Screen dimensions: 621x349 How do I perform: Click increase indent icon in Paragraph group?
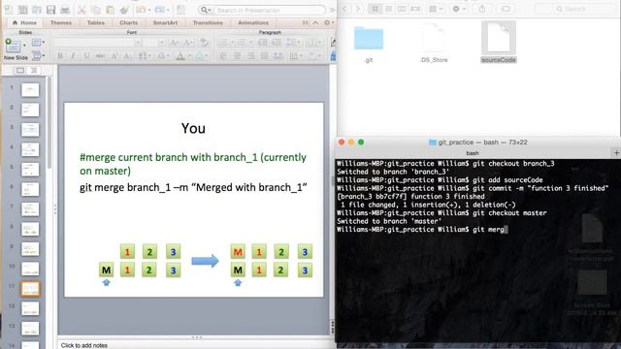pyautogui.click(x=277, y=43)
